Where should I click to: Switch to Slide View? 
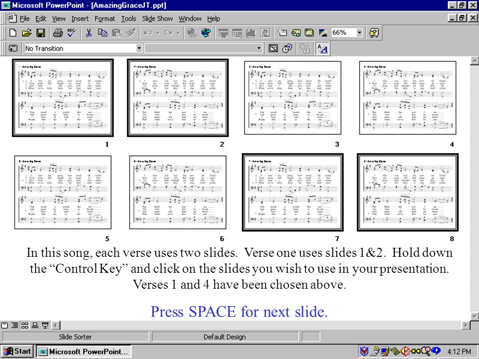(4, 326)
